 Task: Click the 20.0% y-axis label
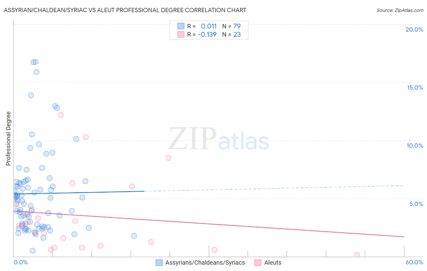[x=414, y=29]
